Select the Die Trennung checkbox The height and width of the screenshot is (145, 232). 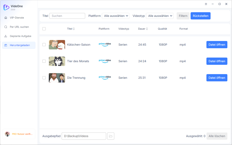(x=44, y=78)
